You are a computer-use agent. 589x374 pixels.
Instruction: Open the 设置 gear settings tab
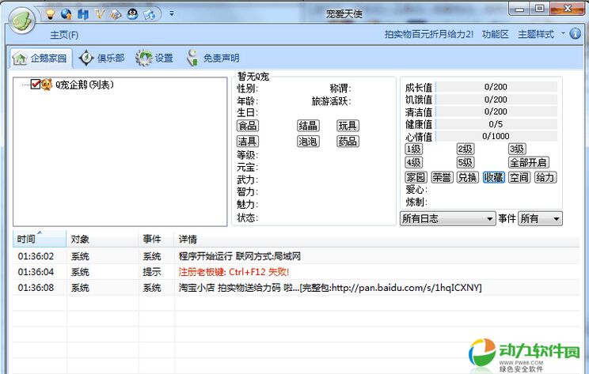pos(154,58)
